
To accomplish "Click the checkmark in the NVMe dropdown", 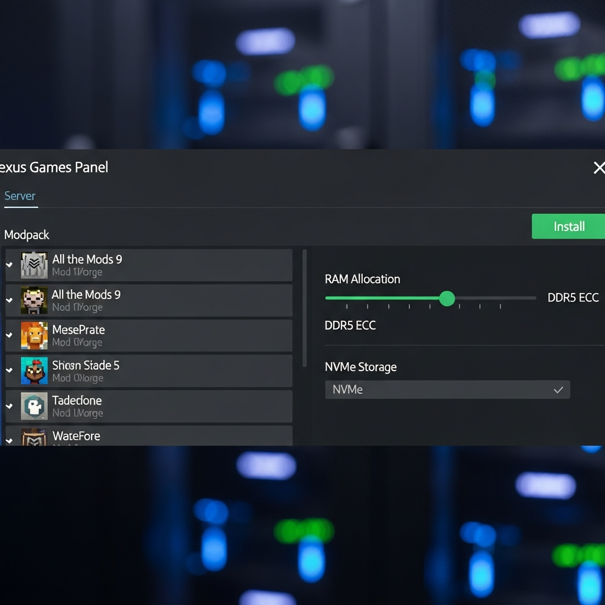I will (x=558, y=390).
